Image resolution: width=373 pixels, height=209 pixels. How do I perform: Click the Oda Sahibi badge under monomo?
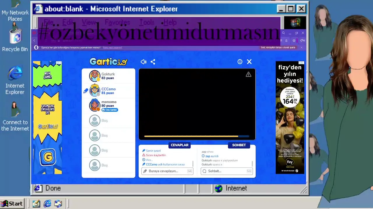pos(110,110)
